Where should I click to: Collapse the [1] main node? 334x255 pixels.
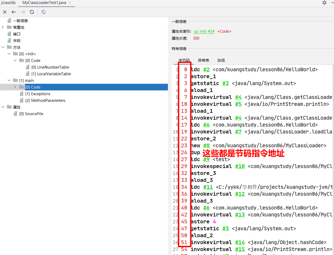9,80
